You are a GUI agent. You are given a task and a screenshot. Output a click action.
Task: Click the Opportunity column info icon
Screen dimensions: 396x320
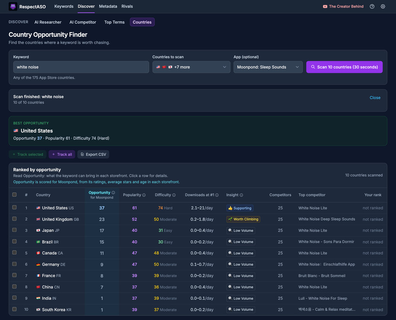[113, 193]
